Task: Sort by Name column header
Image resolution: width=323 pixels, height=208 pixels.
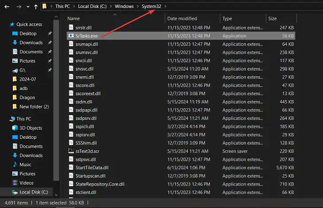Action: point(73,19)
